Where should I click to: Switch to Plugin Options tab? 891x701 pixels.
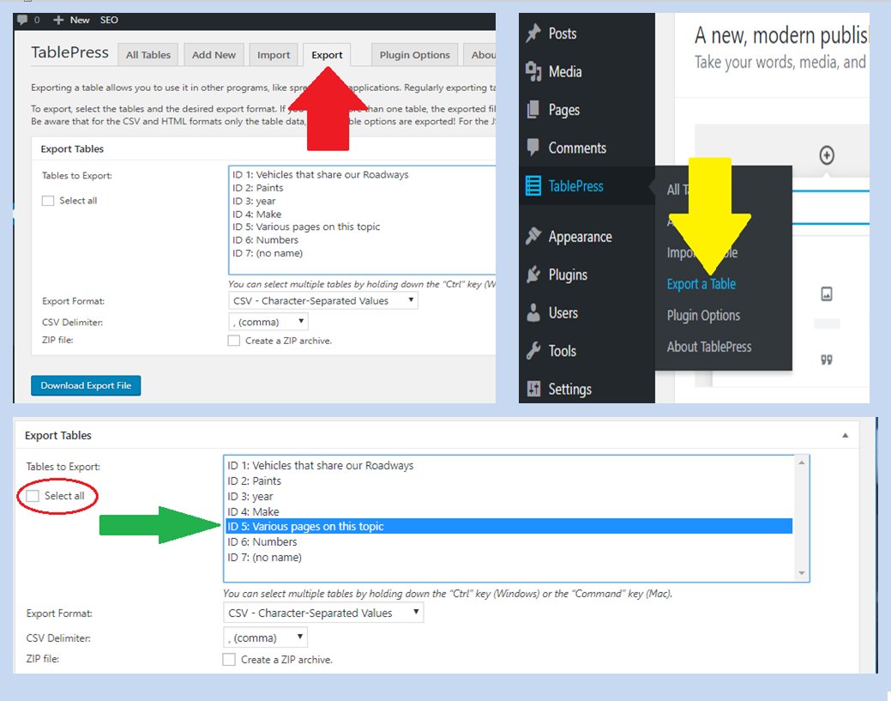415,55
